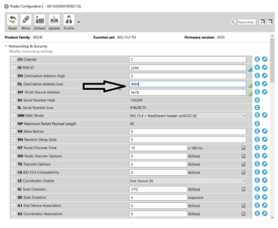Screen dimensions: 278x228
Task: Write the PAN ID parameter value
Action: (265, 67)
